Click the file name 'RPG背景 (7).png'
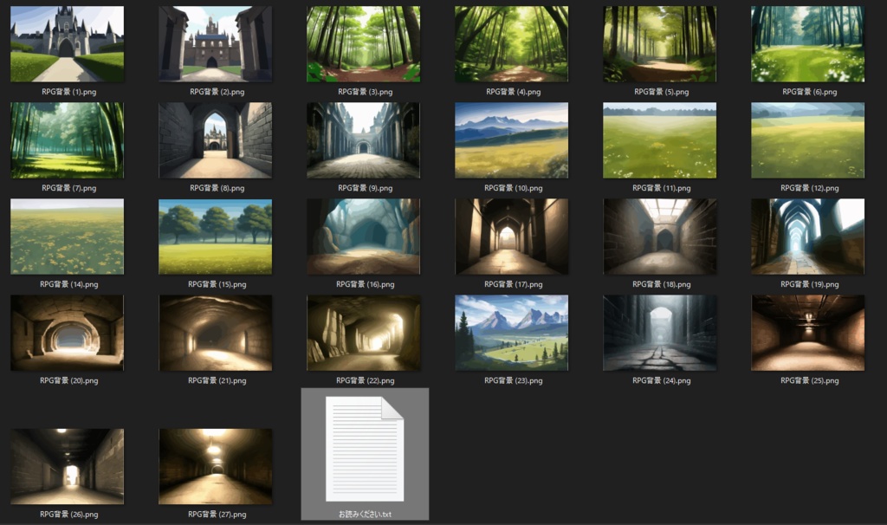The height and width of the screenshot is (525, 887). pyautogui.click(x=69, y=188)
